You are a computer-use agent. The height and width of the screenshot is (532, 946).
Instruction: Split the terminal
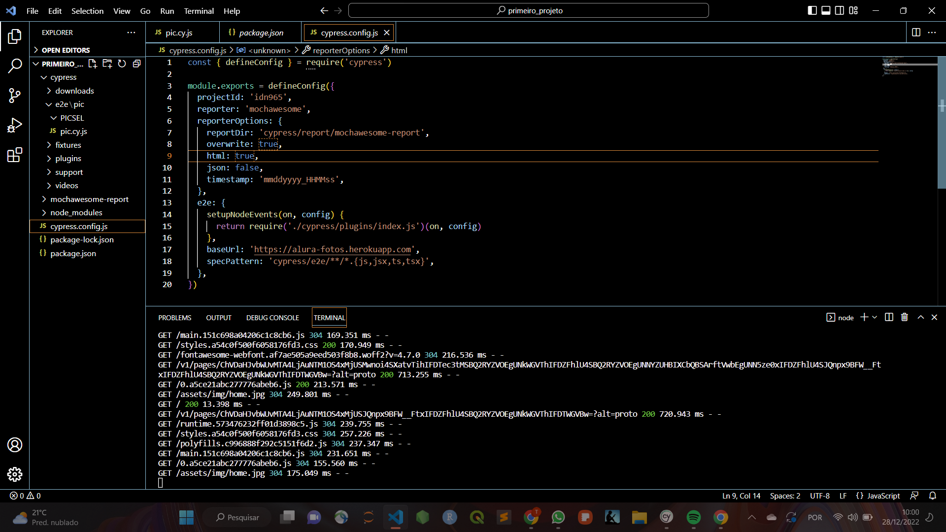pyautogui.click(x=889, y=317)
